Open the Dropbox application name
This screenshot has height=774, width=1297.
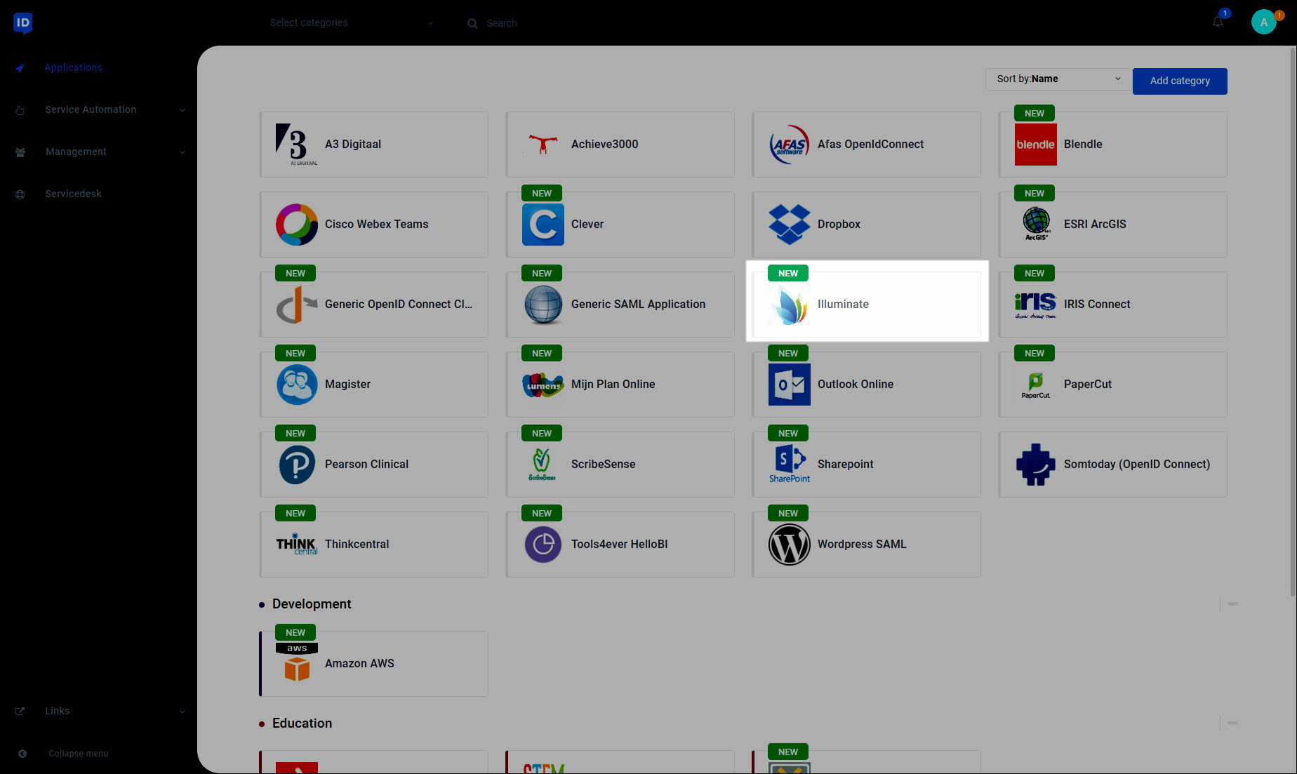coord(839,224)
